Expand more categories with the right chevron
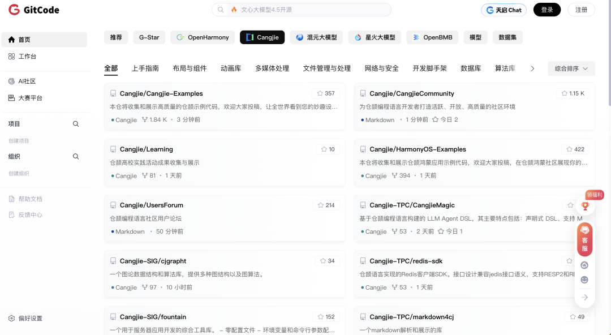Screen dimensions: 611x335 532,68
